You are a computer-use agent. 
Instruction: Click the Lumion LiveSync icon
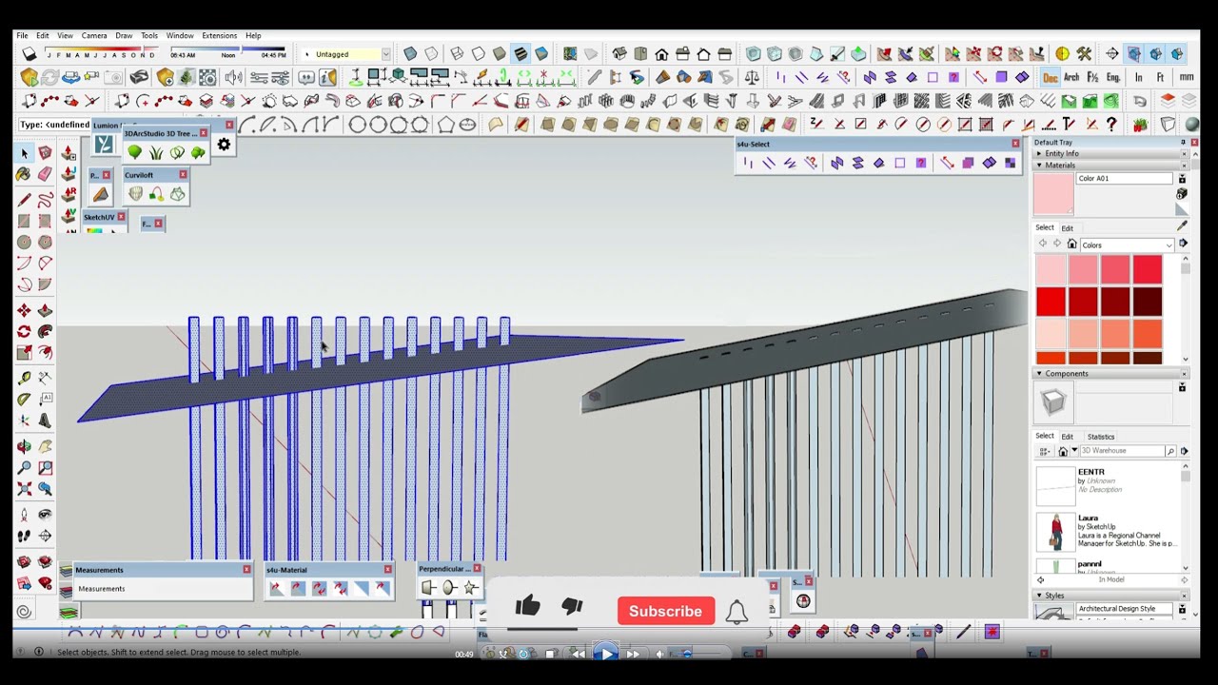pos(104,145)
